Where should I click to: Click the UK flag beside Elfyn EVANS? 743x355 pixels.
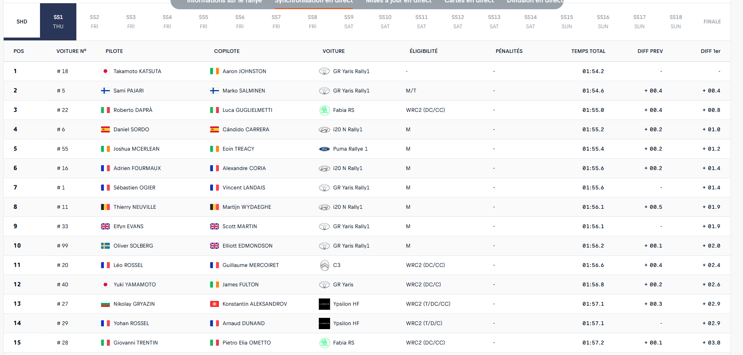(x=105, y=226)
